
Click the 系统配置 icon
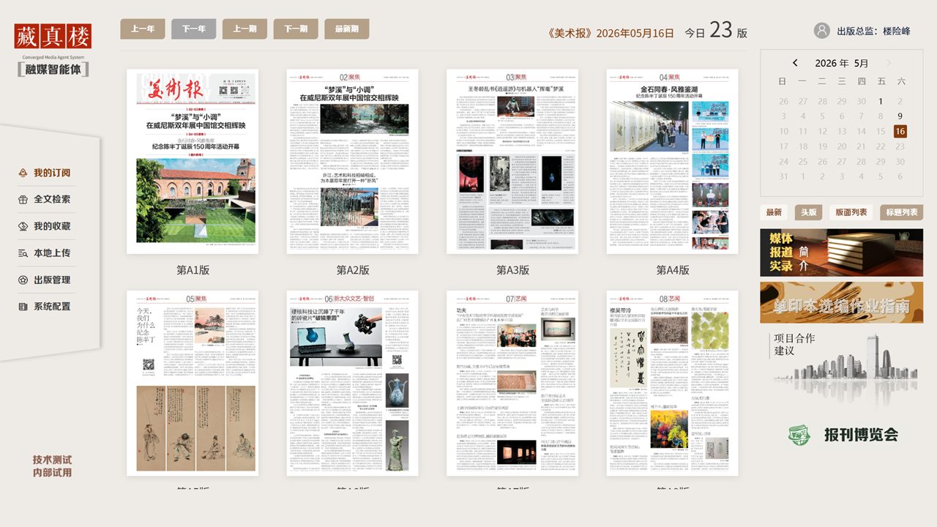pyautogui.click(x=23, y=307)
